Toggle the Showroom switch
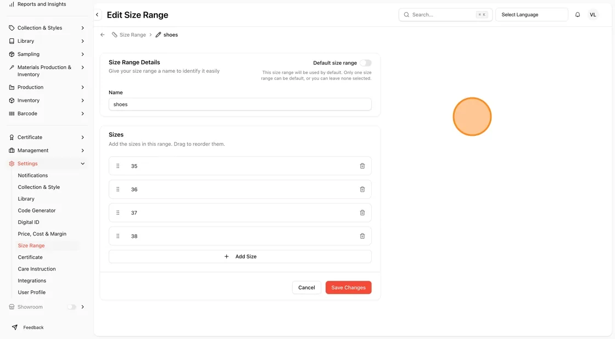 tap(71, 307)
